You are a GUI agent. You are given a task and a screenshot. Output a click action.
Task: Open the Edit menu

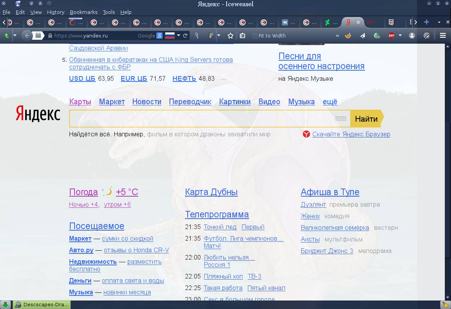point(20,12)
